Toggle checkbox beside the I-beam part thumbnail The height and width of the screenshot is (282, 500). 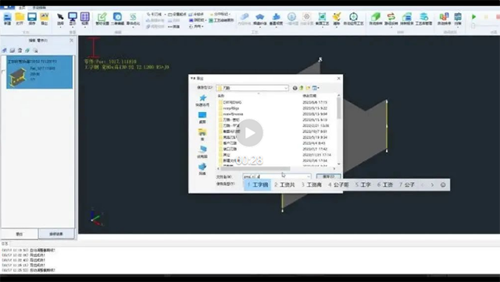3,72
